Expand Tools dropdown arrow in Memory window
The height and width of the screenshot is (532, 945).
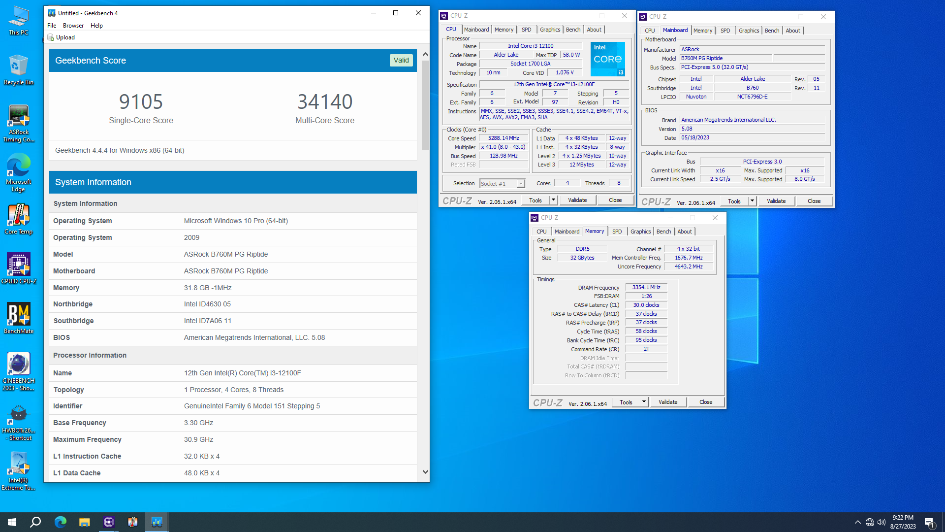(644, 402)
